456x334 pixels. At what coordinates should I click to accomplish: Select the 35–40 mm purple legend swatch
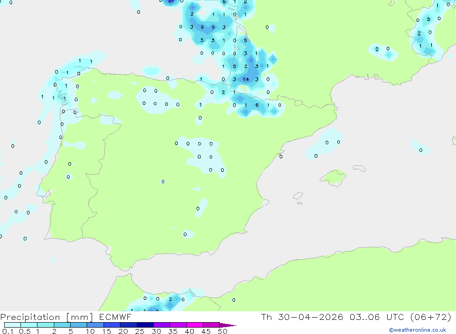click(178, 325)
